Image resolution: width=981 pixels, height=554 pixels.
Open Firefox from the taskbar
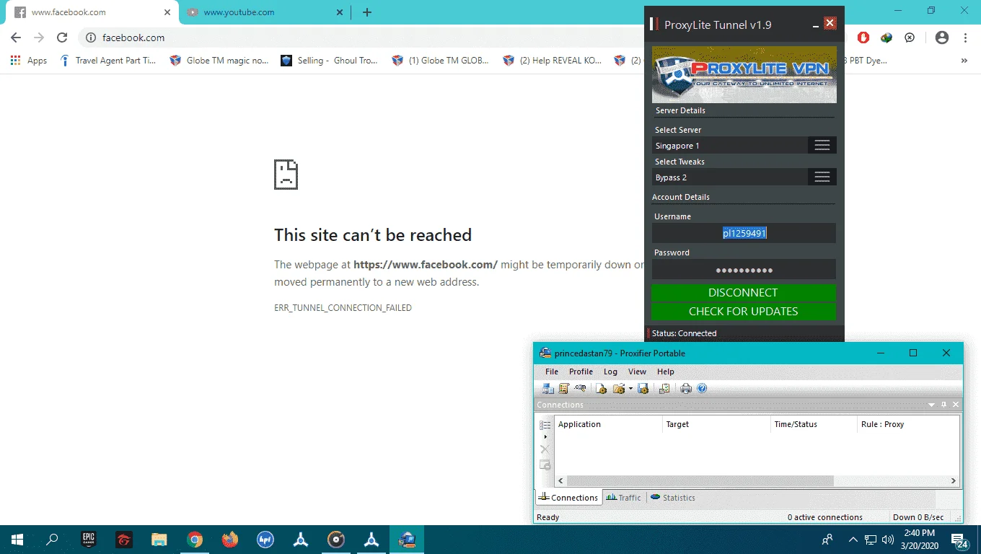click(229, 540)
